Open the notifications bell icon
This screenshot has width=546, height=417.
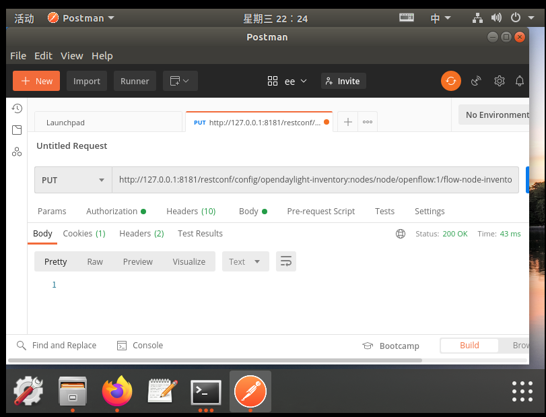(520, 81)
